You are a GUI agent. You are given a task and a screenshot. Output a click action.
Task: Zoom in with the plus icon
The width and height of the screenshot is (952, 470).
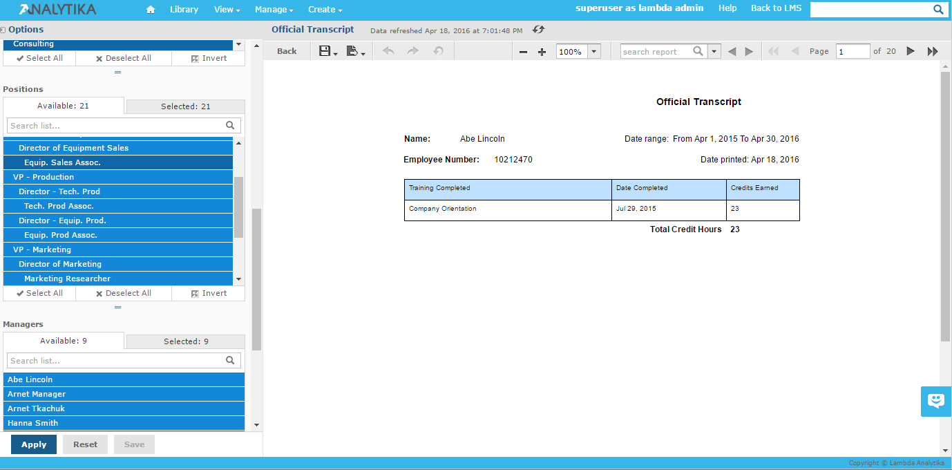pos(542,52)
